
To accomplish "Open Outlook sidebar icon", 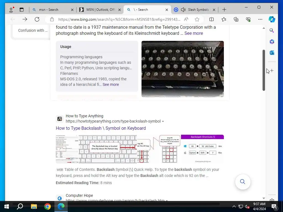I will pos(272,53).
